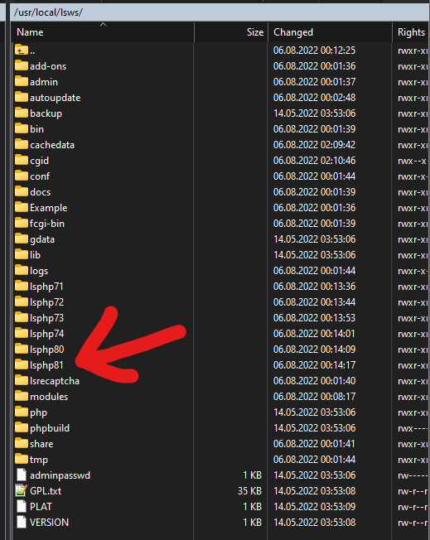
Task: Select the modules folder icon
Action: [22, 396]
